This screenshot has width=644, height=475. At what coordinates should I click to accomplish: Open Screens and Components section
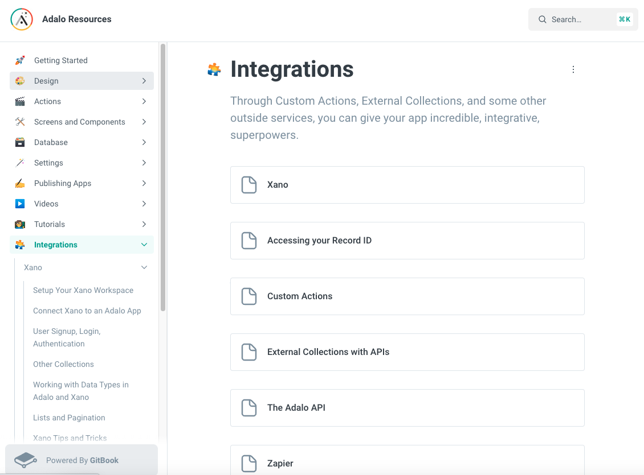pyautogui.click(x=81, y=122)
